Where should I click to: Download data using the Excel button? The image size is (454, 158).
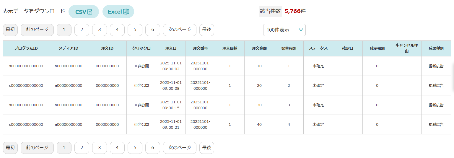tap(118, 12)
